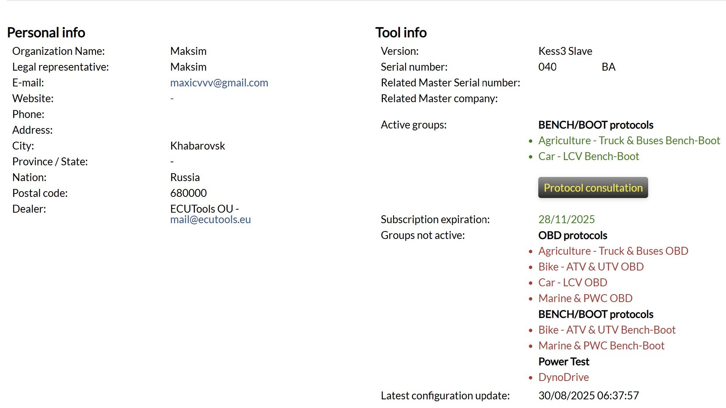Select Agriculture - Truck & Buses Bench-Boot group

coord(629,141)
